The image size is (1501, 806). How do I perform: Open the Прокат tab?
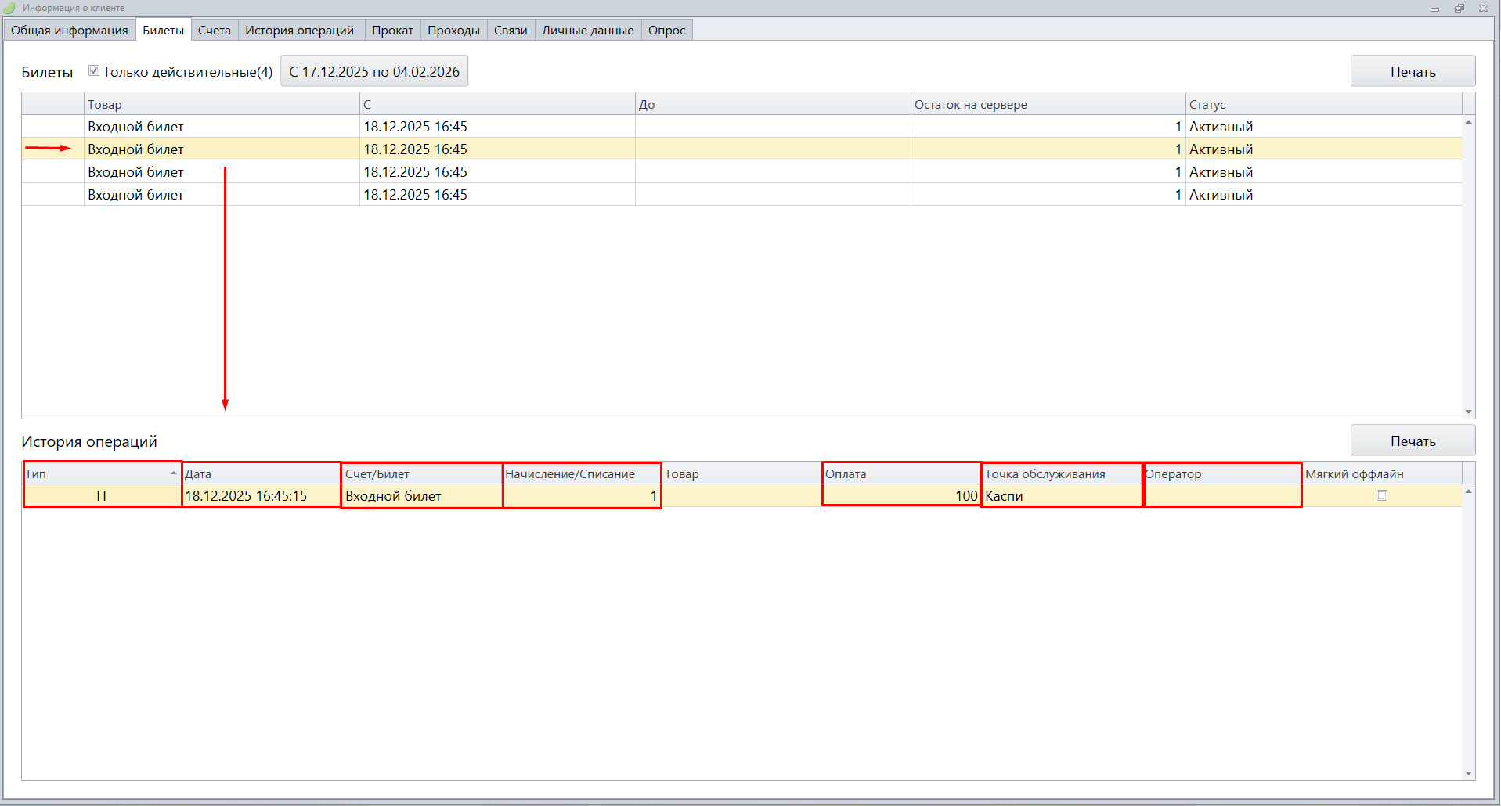point(392,31)
